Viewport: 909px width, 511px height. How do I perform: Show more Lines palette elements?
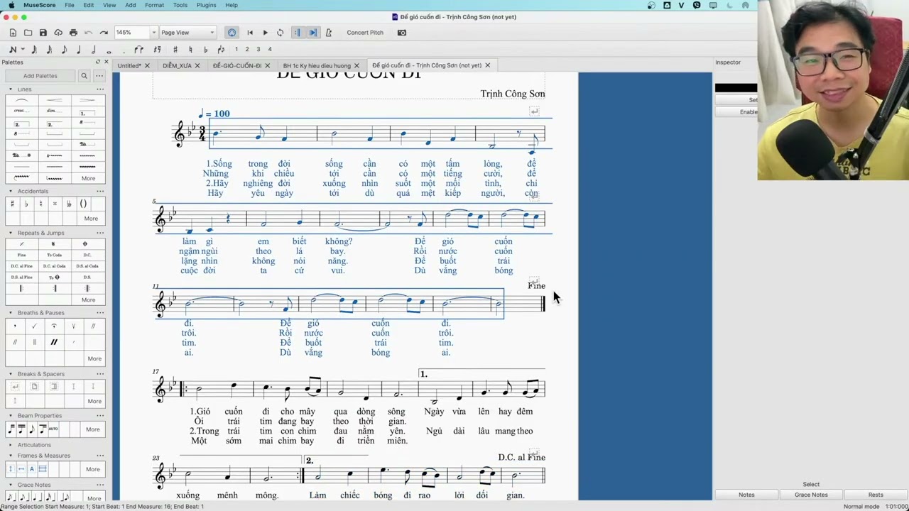(x=88, y=178)
